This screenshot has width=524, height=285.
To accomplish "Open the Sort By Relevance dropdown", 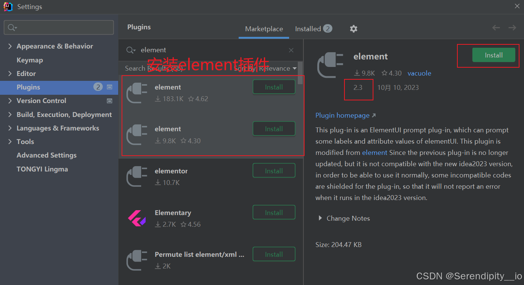I will (265, 68).
